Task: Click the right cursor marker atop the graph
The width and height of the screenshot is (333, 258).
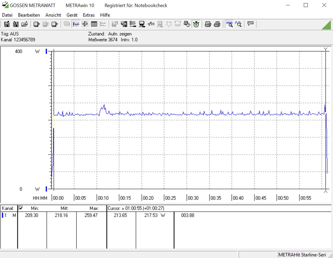Action: coord(325,49)
